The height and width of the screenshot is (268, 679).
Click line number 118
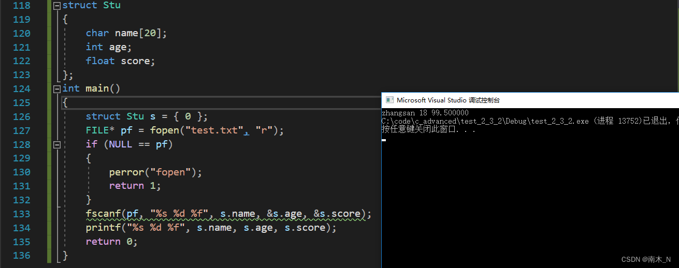pos(21,6)
